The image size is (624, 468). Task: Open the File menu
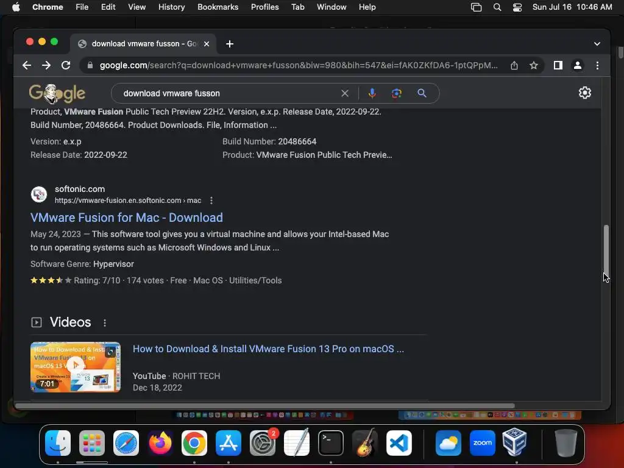(x=82, y=7)
